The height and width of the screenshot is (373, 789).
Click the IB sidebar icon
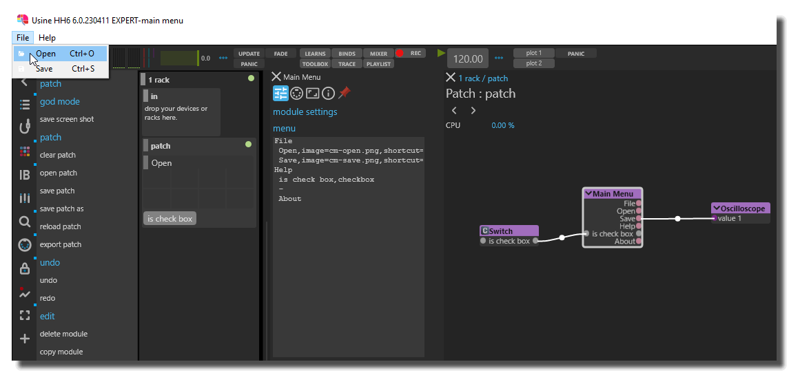[x=25, y=174]
